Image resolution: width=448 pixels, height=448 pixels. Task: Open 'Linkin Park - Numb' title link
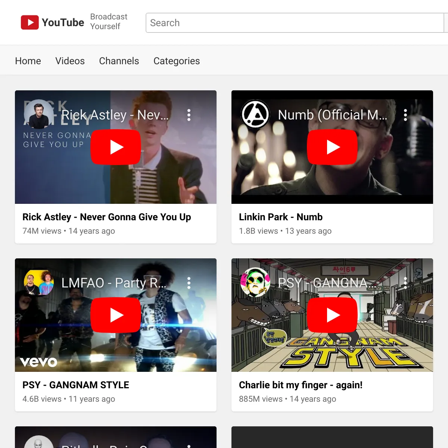coord(281,217)
